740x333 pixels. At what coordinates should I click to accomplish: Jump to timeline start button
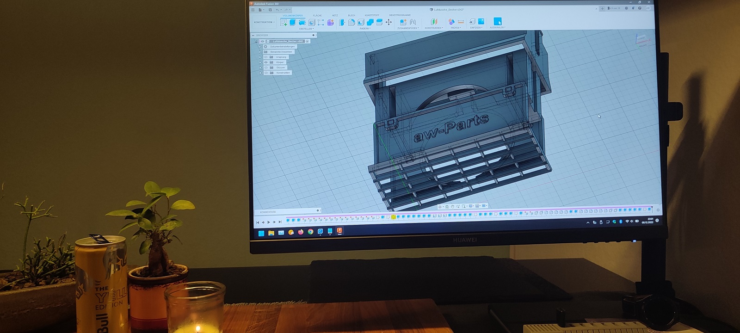(258, 222)
